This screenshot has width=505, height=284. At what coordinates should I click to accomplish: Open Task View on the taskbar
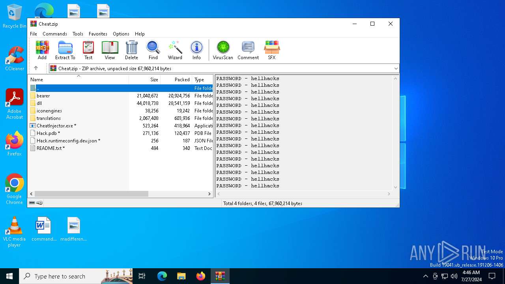(142, 276)
